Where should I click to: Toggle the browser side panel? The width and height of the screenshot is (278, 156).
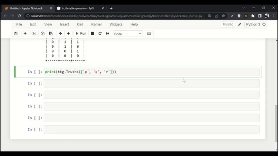tap(260, 16)
